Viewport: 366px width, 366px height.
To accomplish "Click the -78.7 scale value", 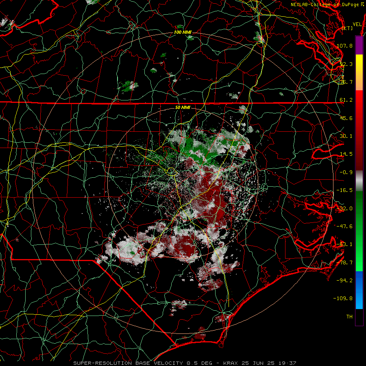I will (344, 263).
